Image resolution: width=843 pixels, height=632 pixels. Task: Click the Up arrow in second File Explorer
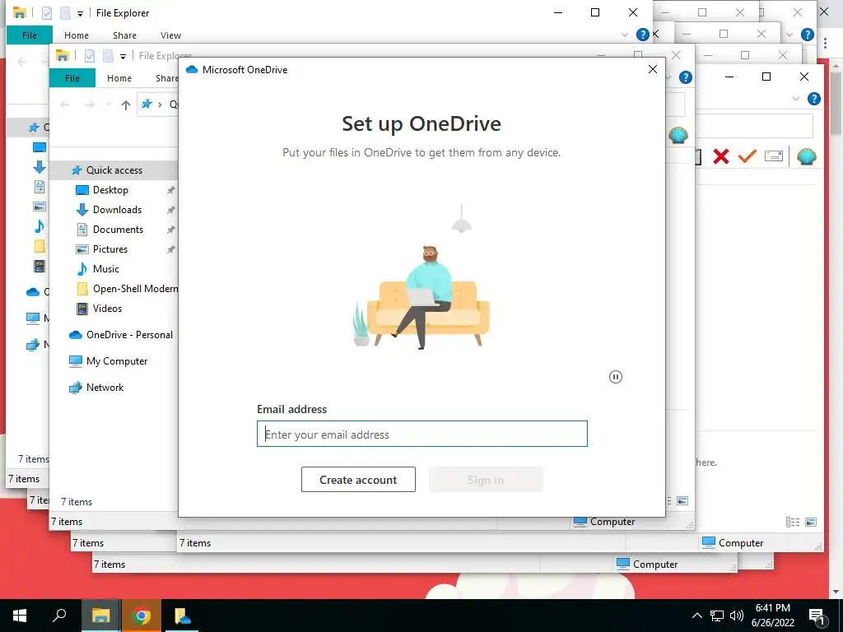coord(126,105)
